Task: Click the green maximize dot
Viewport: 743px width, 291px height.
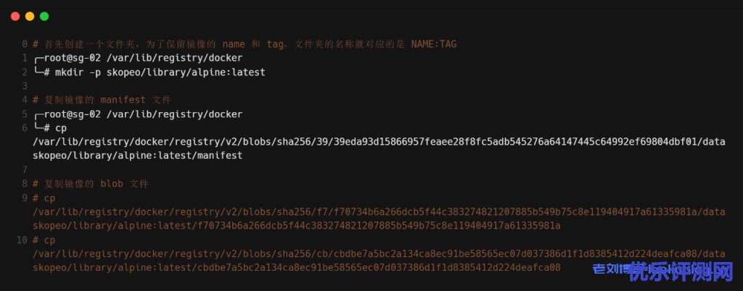Action: pos(44,15)
